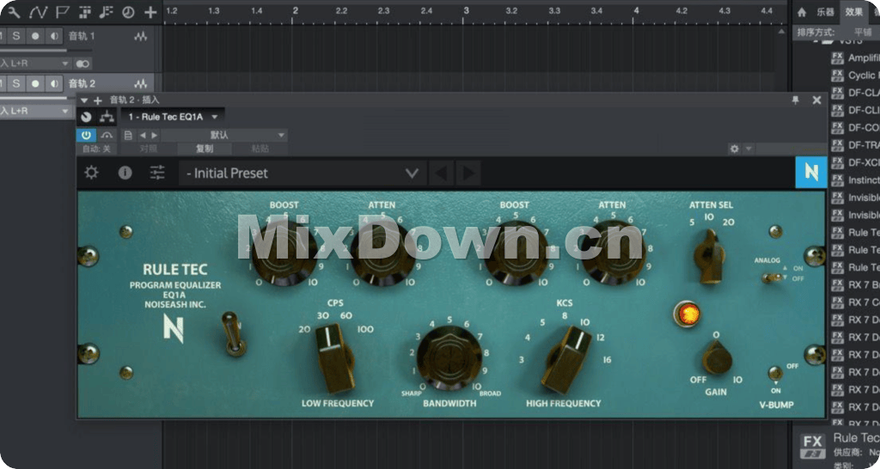Switch to the 乐器 browser tab
Image resolution: width=880 pixels, height=469 pixels.
coord(825,12)
